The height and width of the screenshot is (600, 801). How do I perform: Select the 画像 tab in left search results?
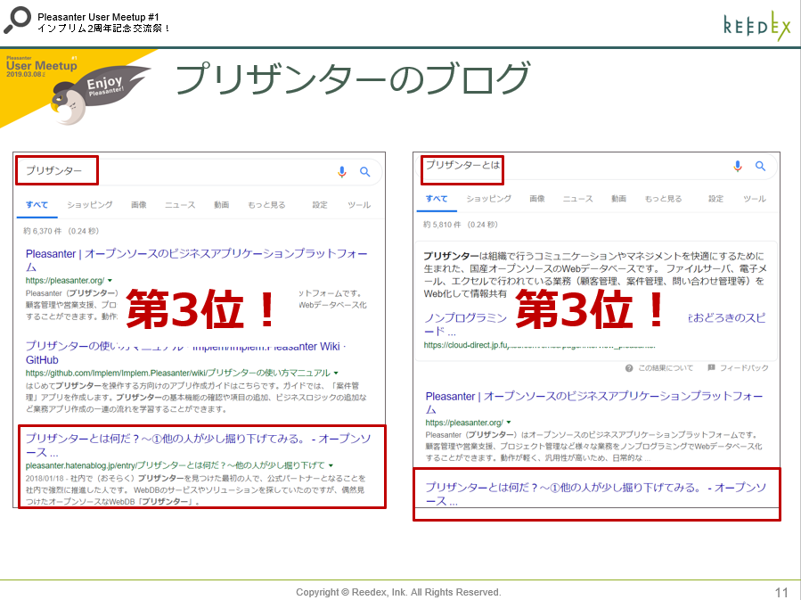coord(138,205)
